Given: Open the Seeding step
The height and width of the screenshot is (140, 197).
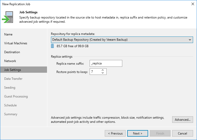Looking at the screenshot, I should click(x=10, y=88).
